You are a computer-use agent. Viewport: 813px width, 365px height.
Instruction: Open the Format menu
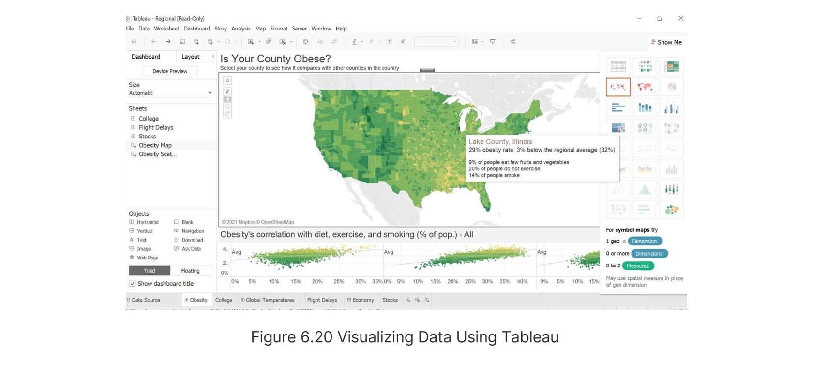click(279, 29)
